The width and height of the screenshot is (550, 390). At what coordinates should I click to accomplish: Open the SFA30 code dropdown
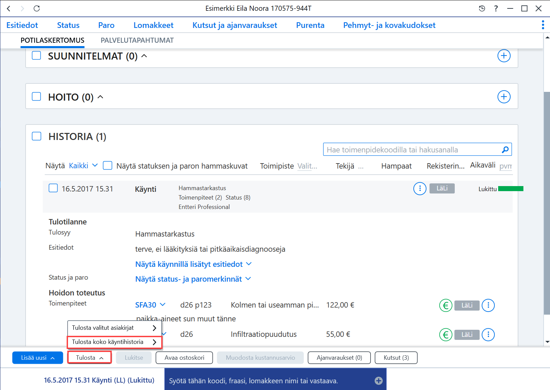click(150, 305)
